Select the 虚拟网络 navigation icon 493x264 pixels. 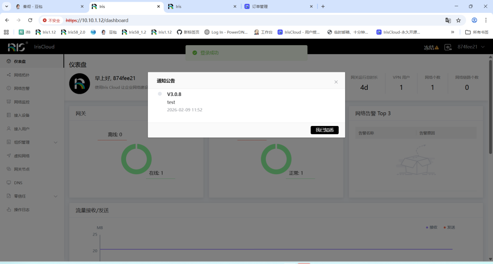(x=9, y=156)
